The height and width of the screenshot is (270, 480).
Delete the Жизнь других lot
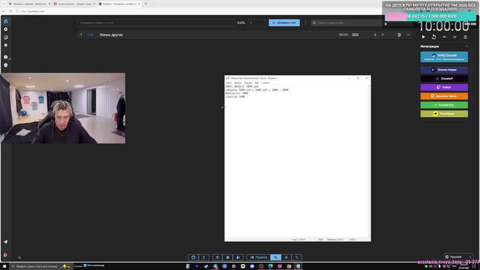(399, 35)
